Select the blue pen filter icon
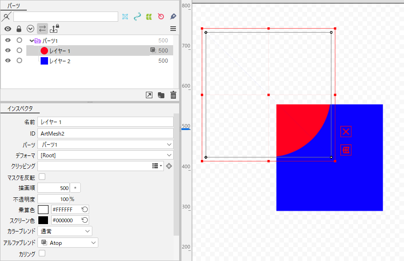Screen dimensions: 404x261 point(173,17)
